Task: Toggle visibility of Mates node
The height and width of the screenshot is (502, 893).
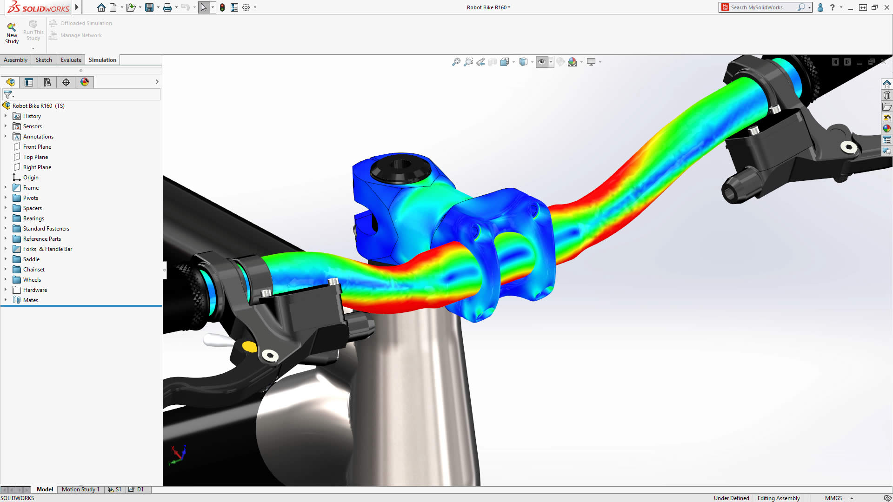Action: pos(6,300)
